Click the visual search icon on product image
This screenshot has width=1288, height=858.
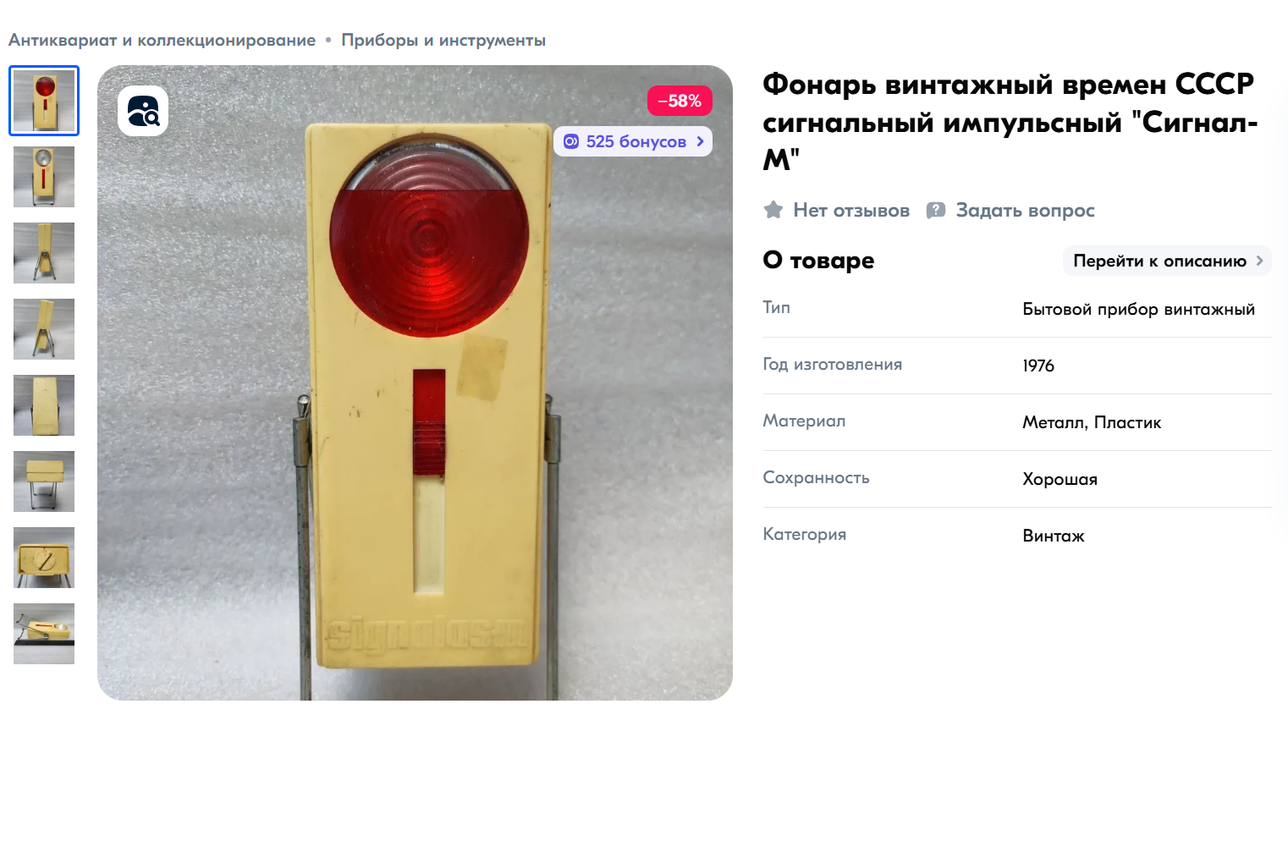143,111
